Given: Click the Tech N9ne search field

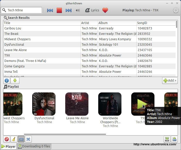Looking at the screenshot, I should 24,10.
